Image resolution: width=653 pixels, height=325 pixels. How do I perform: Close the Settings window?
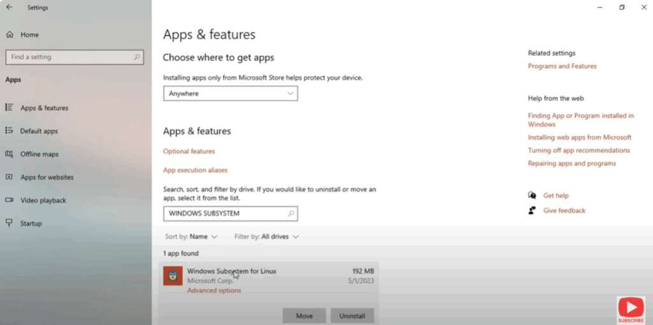(x=644, y=8)
